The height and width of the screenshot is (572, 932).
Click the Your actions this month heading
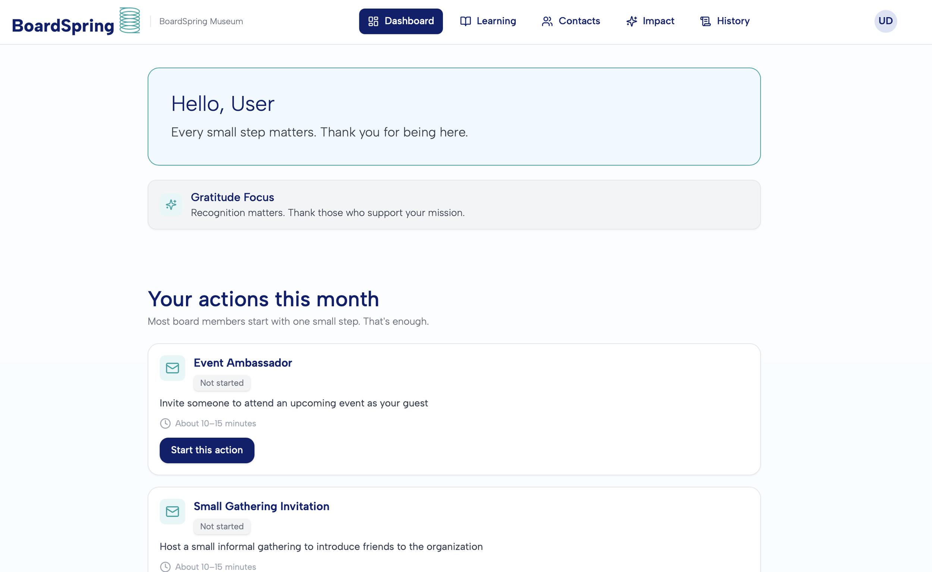pos(263,299)
